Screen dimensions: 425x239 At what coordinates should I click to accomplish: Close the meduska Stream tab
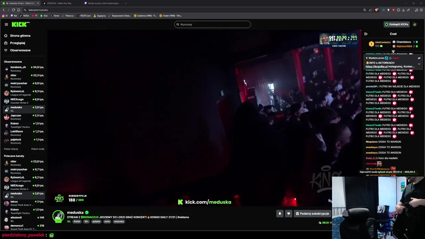point(38,3)
